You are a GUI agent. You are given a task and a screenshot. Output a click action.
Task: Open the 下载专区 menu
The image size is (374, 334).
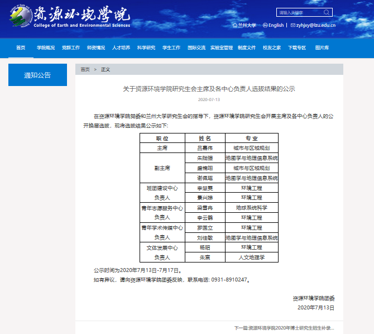coord(297,47)
